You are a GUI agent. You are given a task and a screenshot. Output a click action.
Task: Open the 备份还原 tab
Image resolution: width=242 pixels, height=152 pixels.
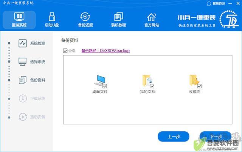point(85,20)
